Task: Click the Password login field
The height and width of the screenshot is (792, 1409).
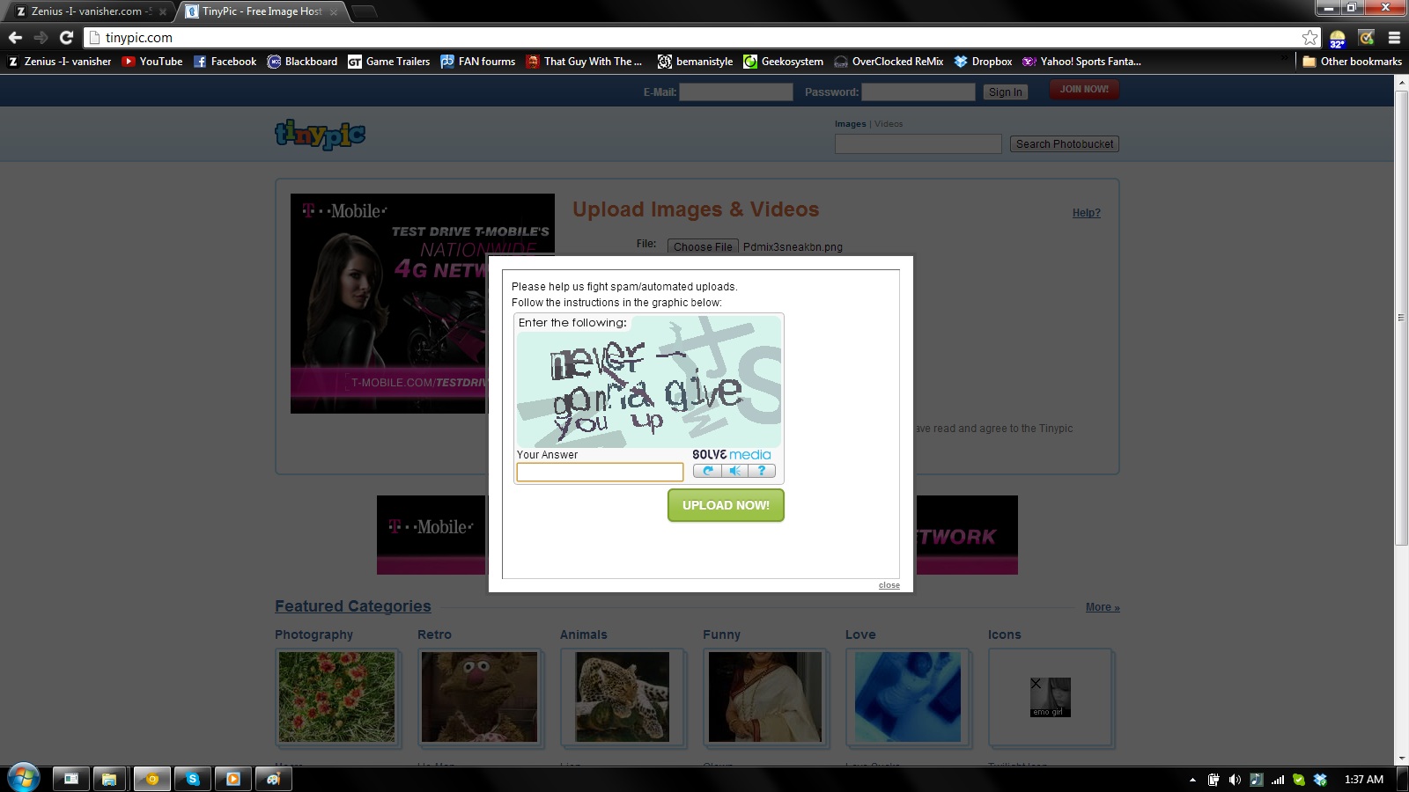Action: [918, 92]
